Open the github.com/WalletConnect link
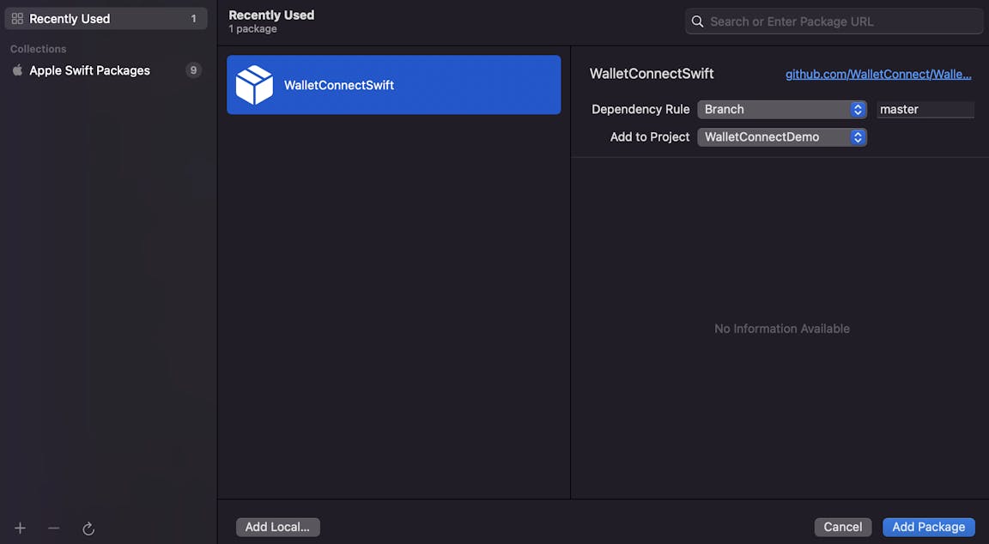 (x=878, y=75)
